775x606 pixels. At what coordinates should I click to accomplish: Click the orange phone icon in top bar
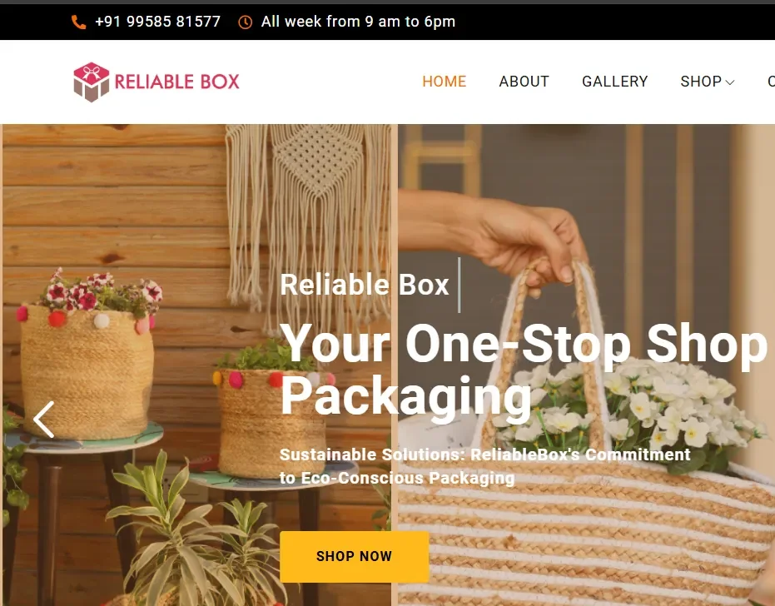(x=78, y=22)
